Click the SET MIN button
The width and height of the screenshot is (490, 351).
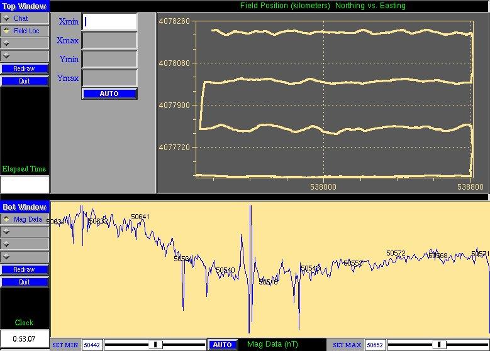[x=65, y=345]
